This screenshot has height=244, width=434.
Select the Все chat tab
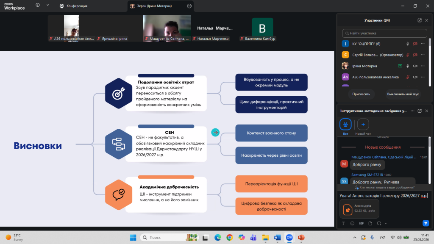[345, 127]
